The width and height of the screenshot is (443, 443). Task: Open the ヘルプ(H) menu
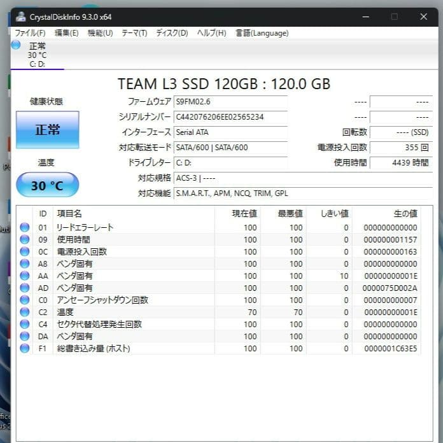pos(211,33)
